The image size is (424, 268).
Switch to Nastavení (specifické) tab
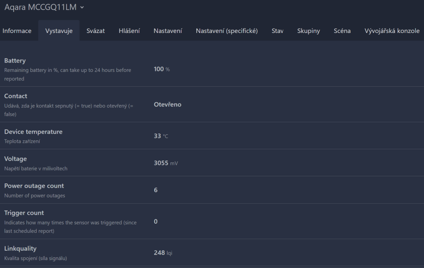coord(226,31)
